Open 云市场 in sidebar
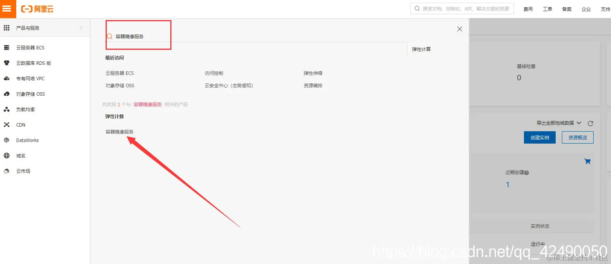 pyautogui.click(x=23, y=171)
